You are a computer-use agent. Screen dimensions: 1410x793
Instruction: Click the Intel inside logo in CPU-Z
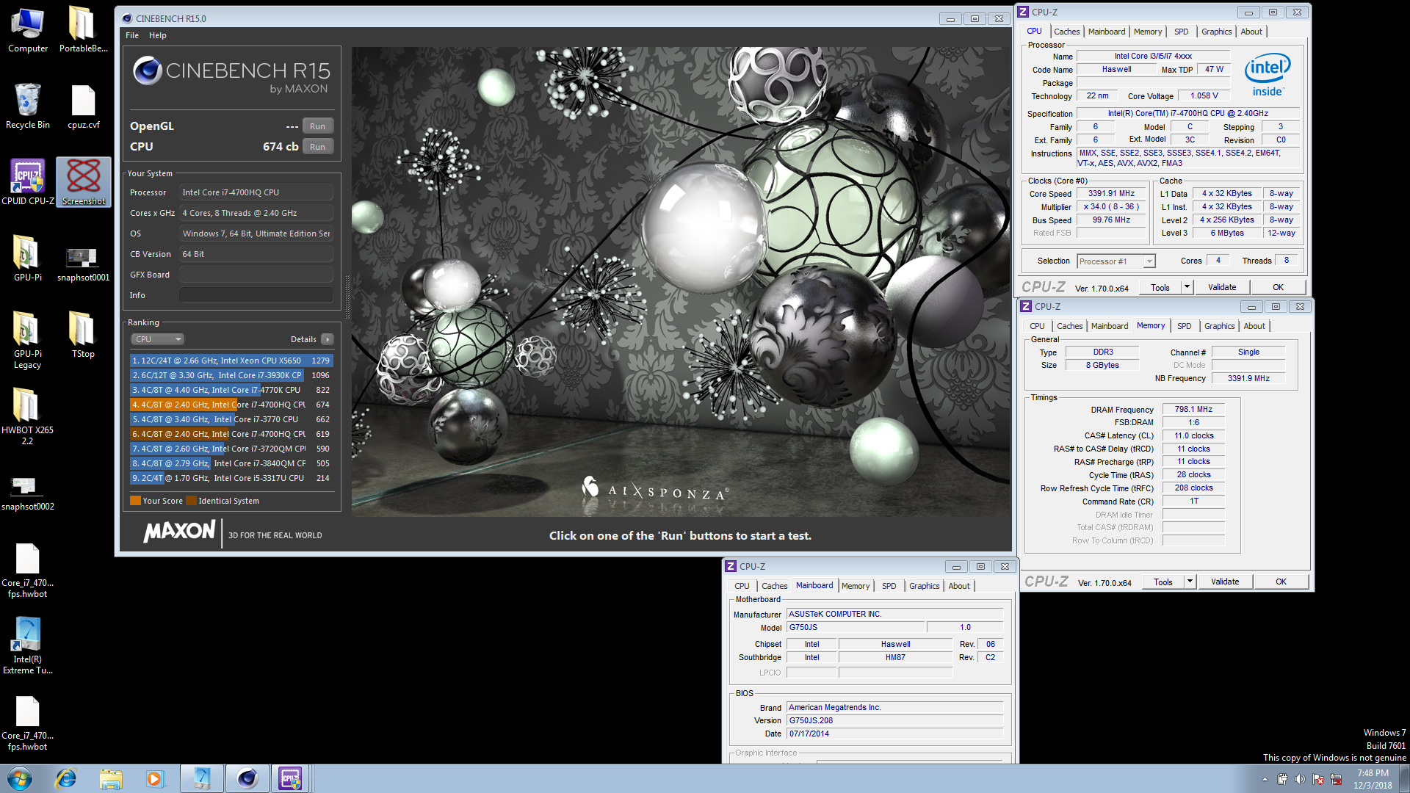pos(1268,75)
